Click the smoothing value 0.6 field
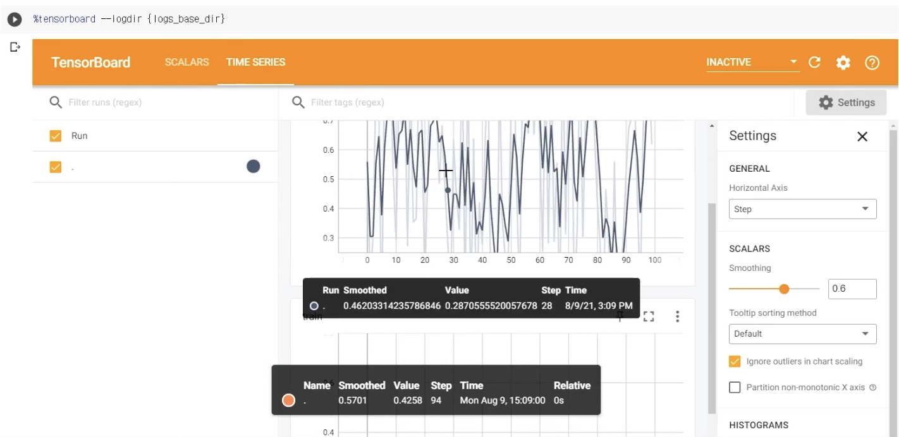Viewport: 899px width, 437px height. pyautogui.click(x=852, y=289)
